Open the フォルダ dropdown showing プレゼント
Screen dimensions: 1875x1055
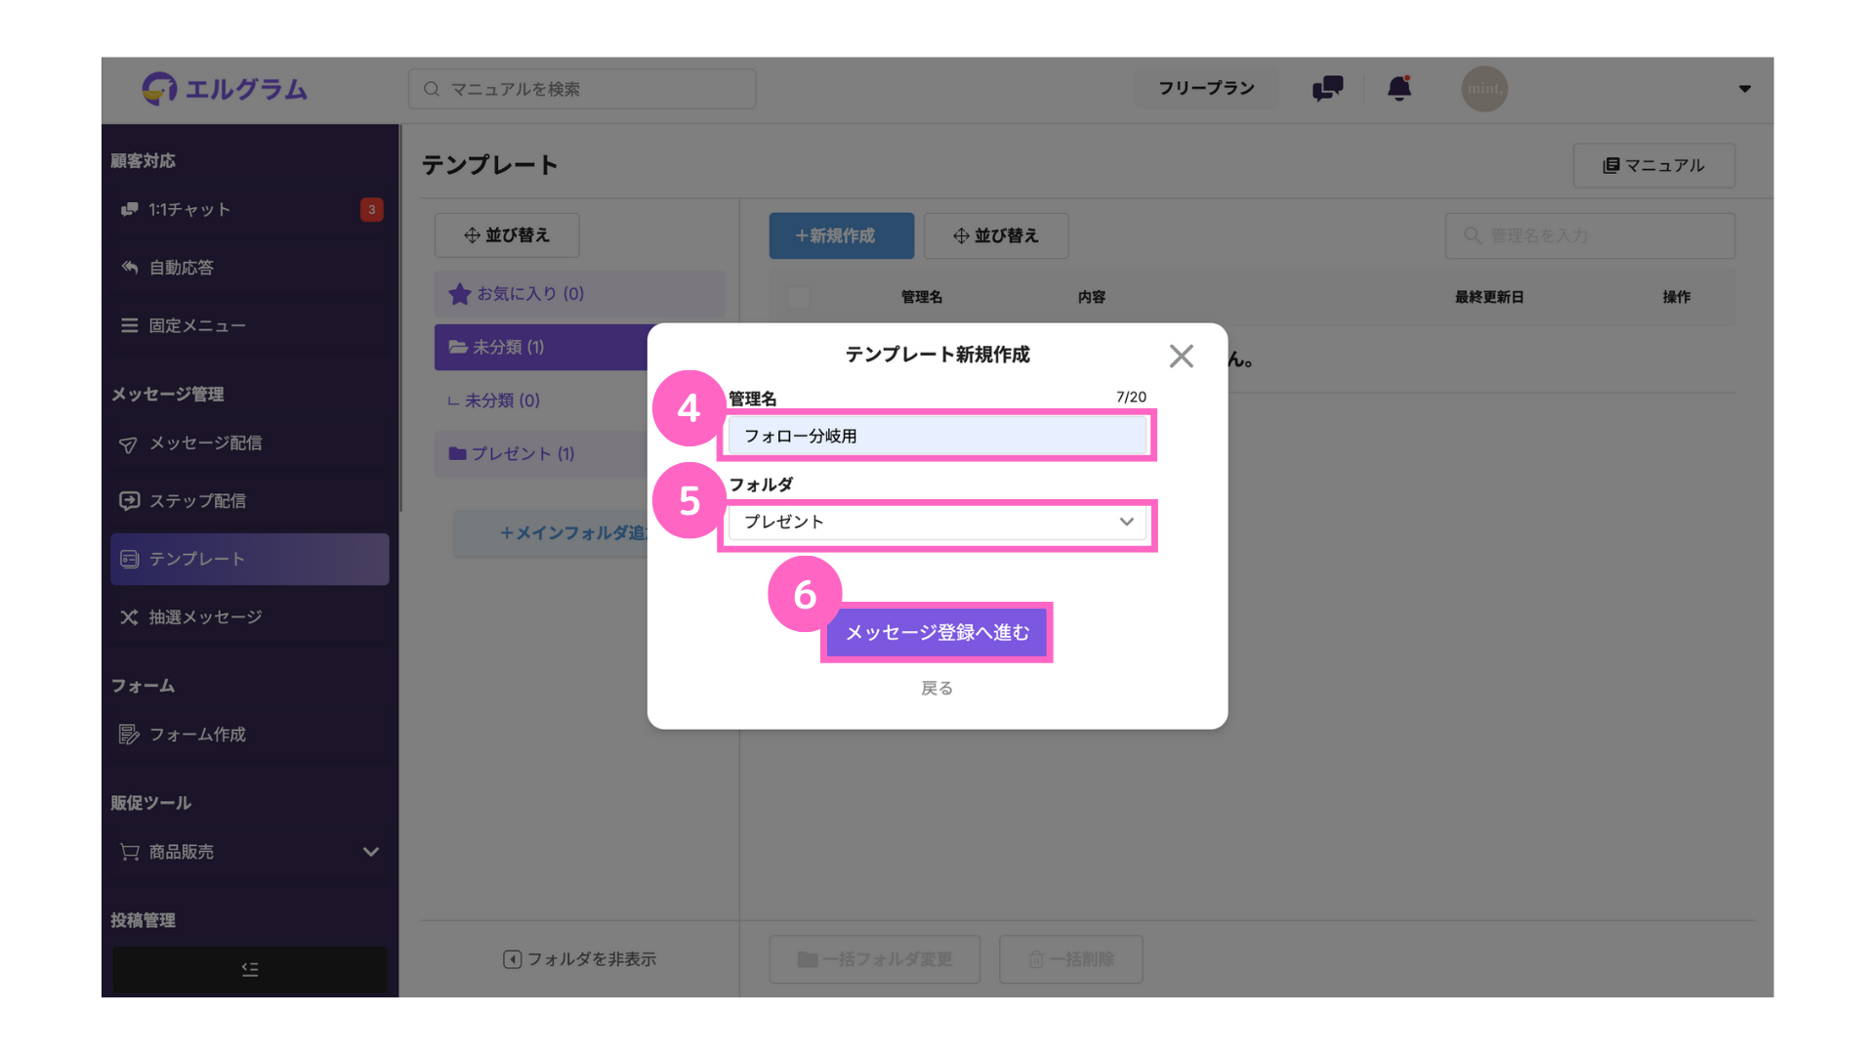(x=937, y=522)
